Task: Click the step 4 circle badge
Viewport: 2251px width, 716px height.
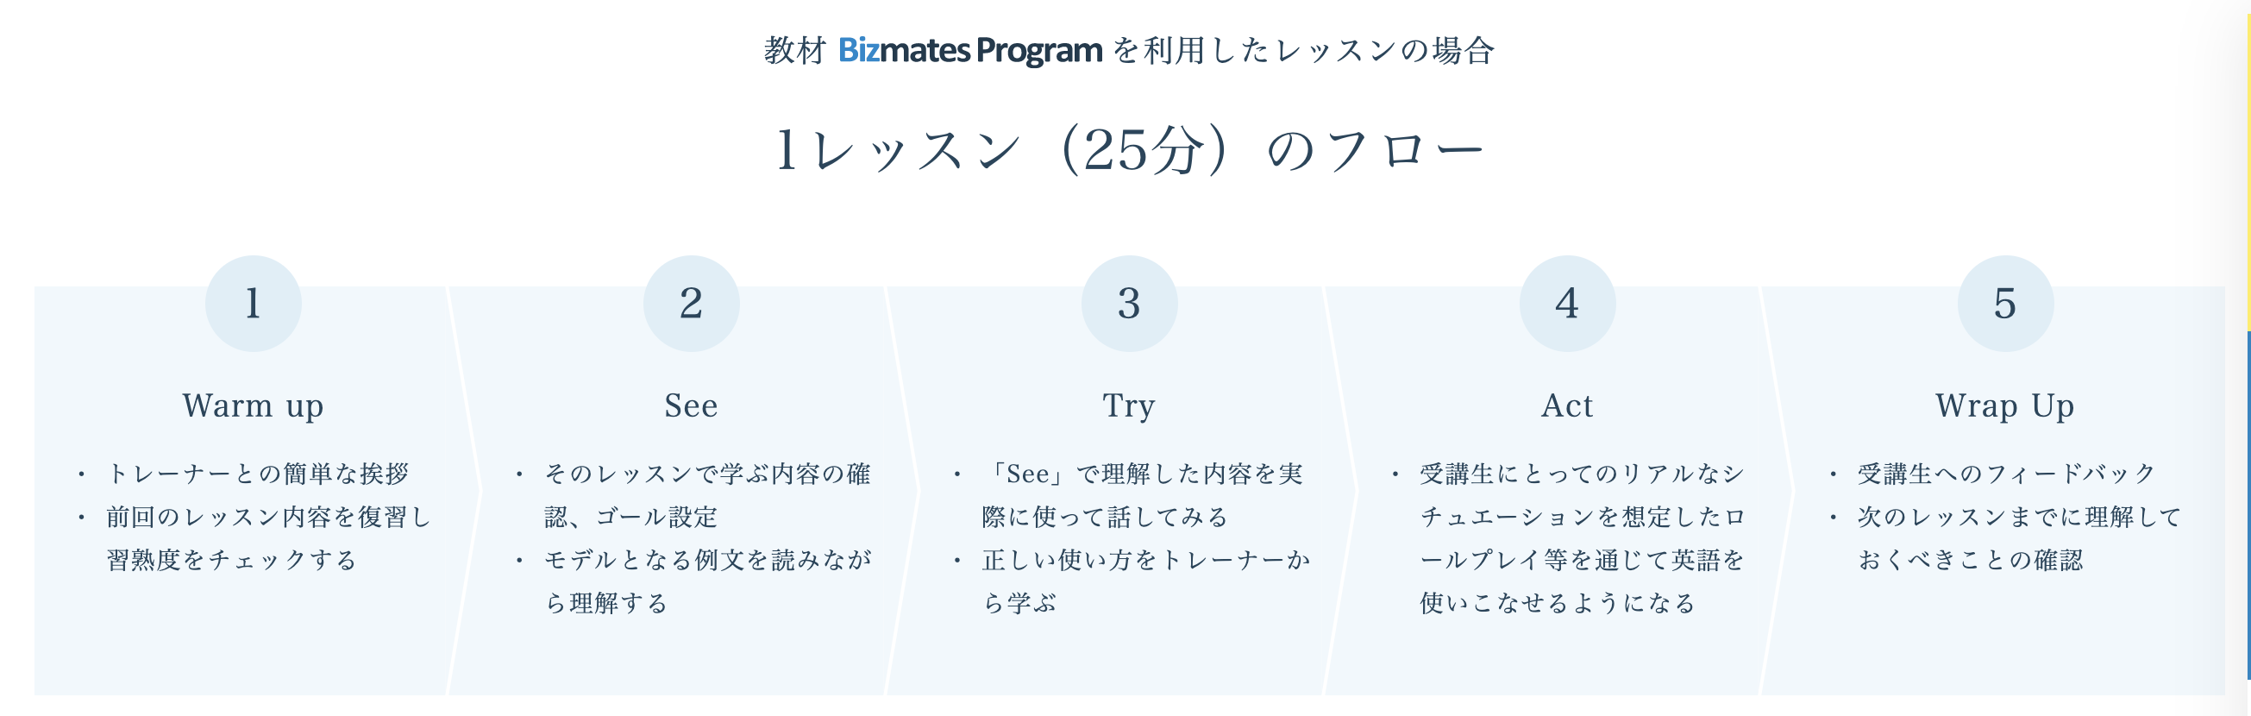Action: coord(1567,304)
